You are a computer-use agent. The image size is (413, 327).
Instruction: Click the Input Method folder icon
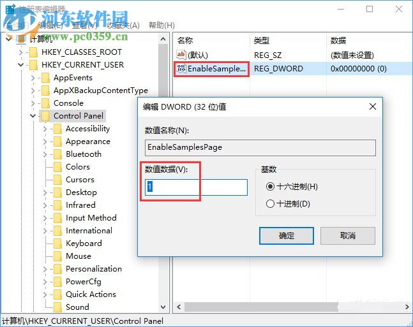[x=57, y=218]
